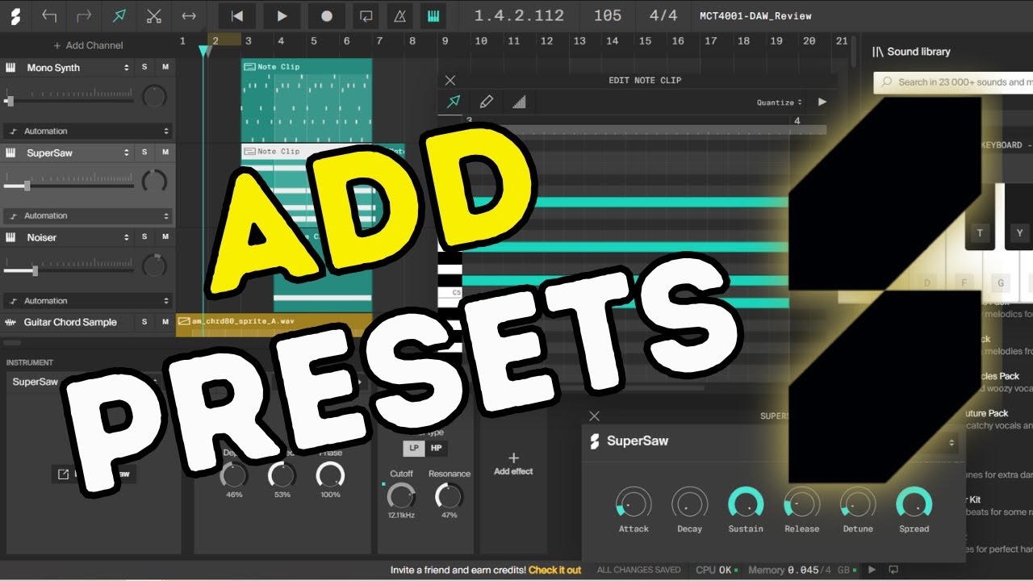Open the Mono Synth instrument dropdown

(126, 68)
